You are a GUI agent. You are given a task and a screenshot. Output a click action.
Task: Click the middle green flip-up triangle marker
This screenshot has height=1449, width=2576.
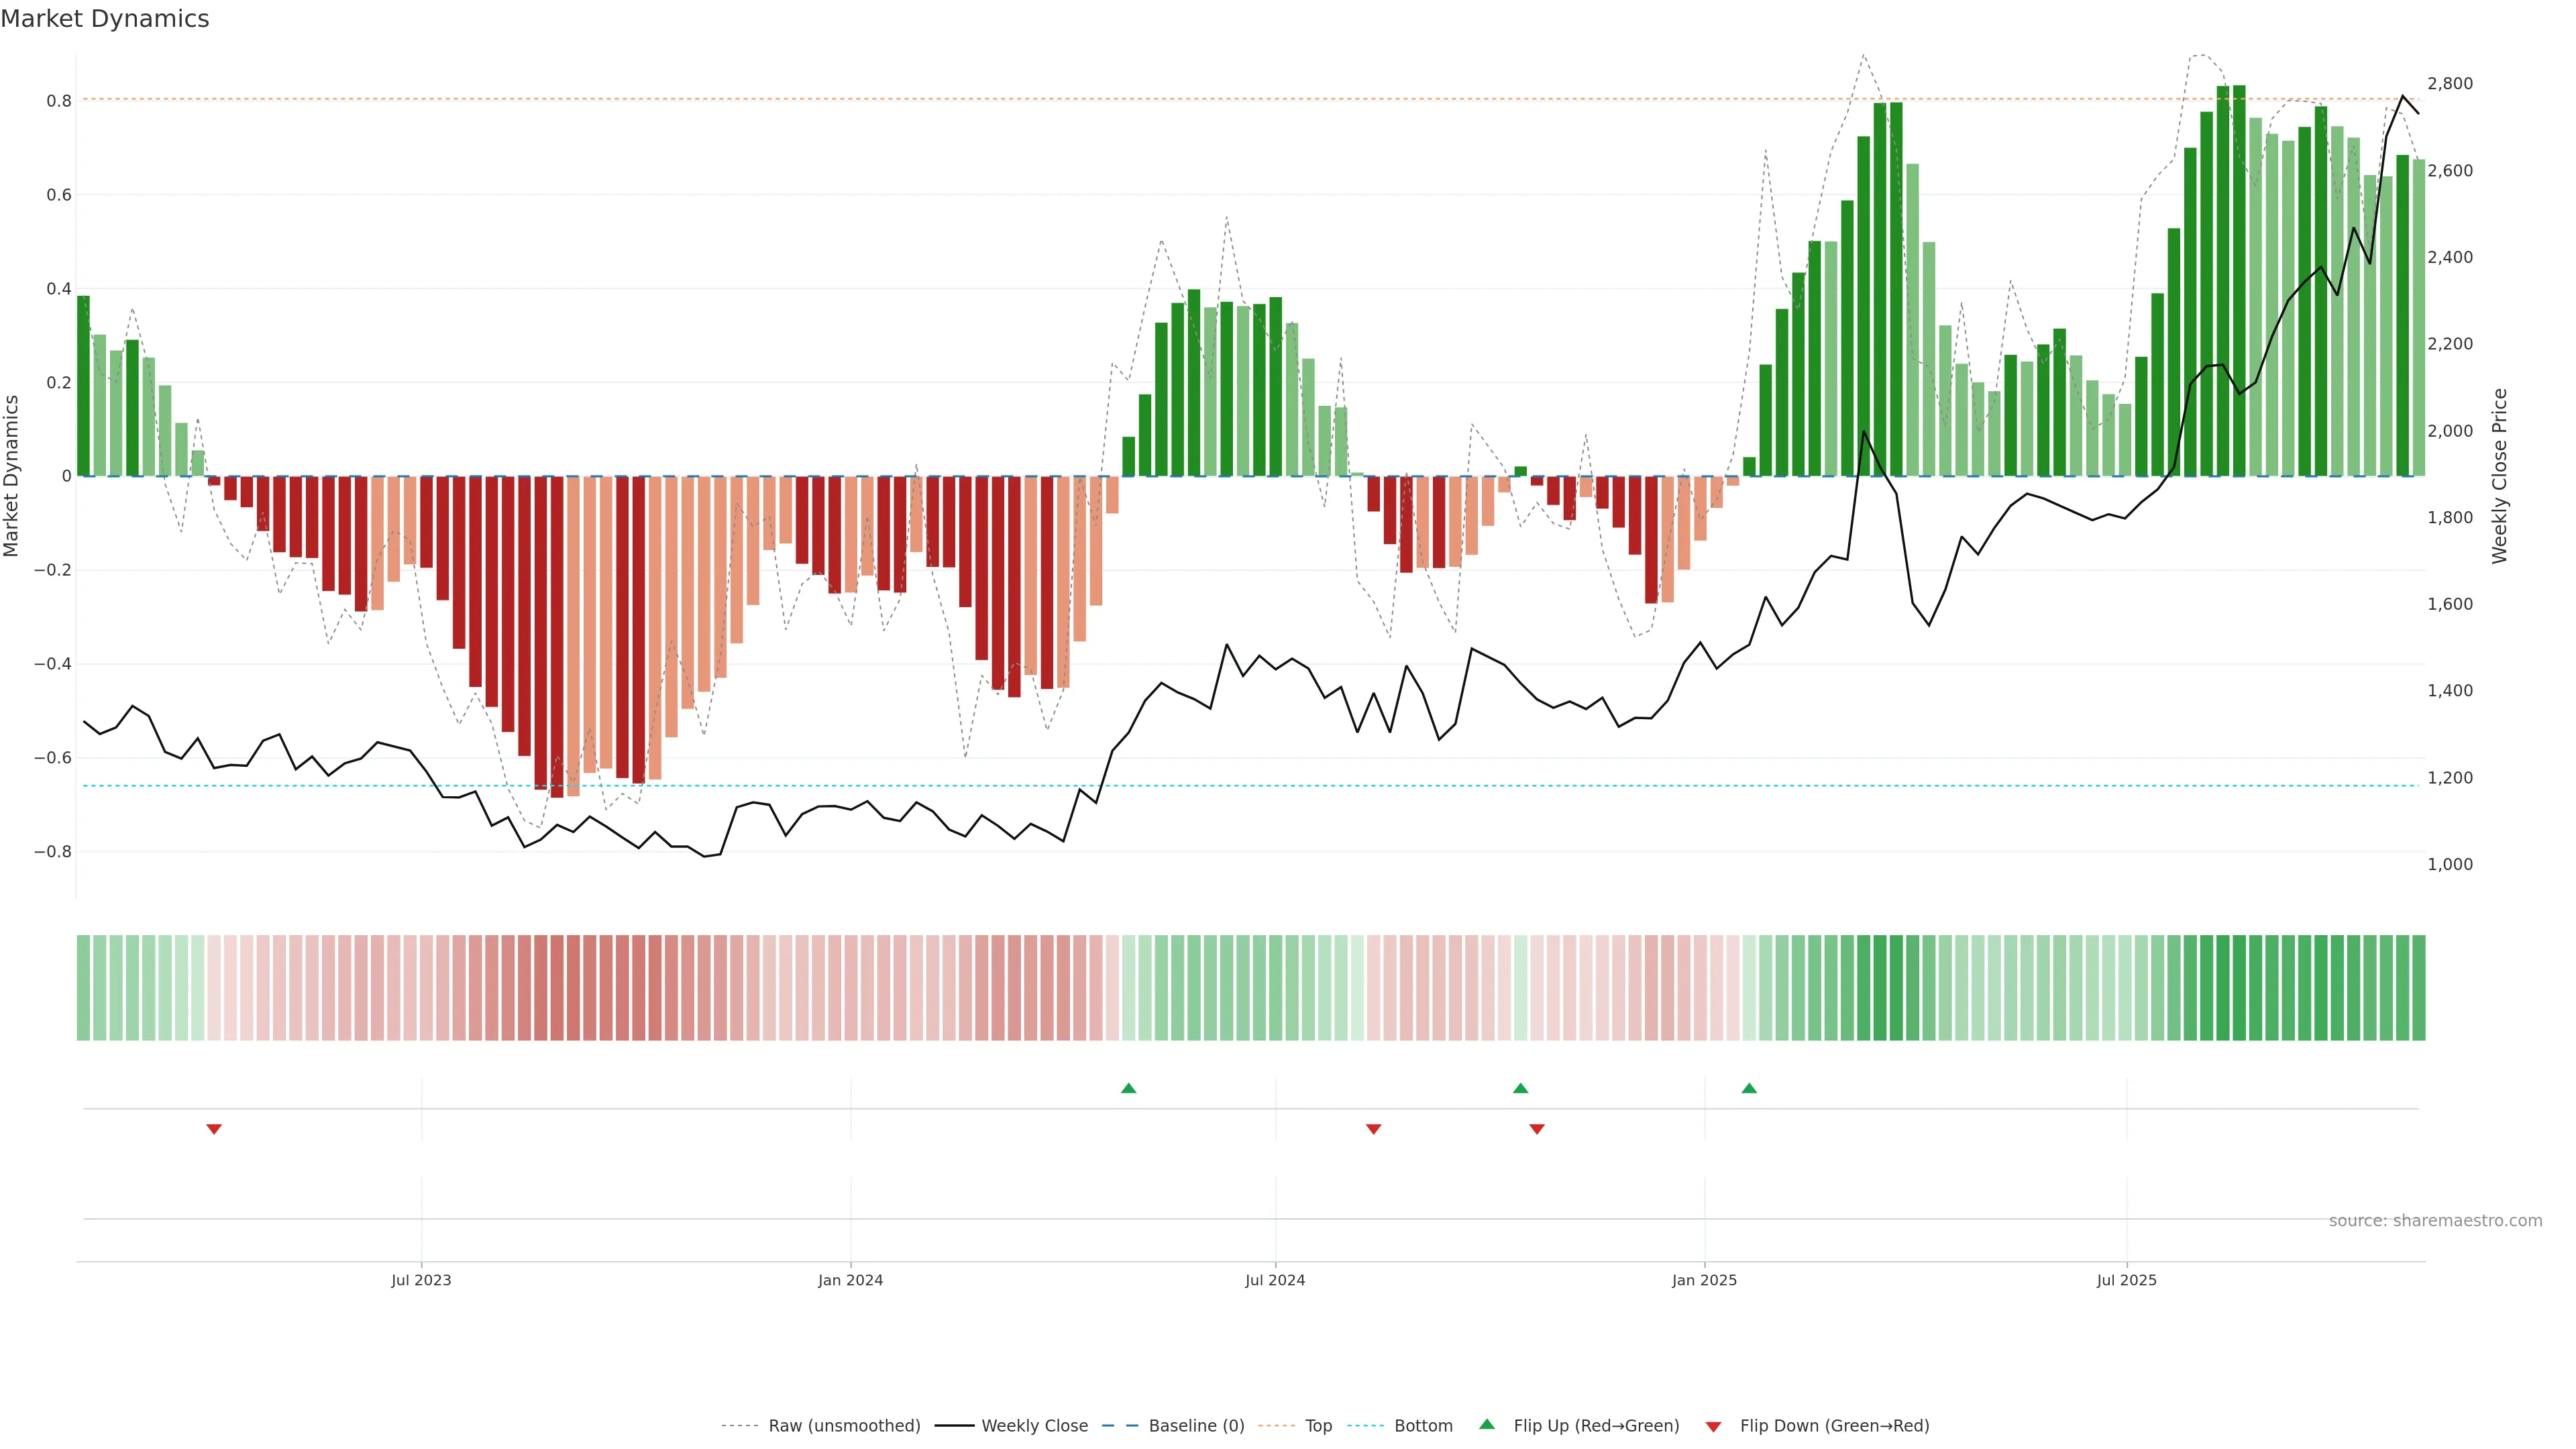1520,1088
